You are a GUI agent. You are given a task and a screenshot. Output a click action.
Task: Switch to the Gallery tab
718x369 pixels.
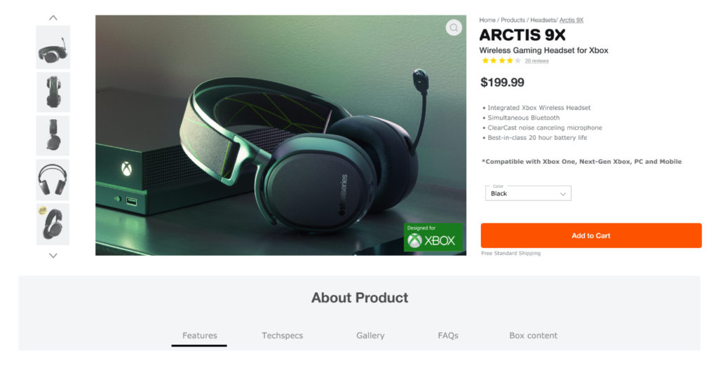(x=370, y=335)
